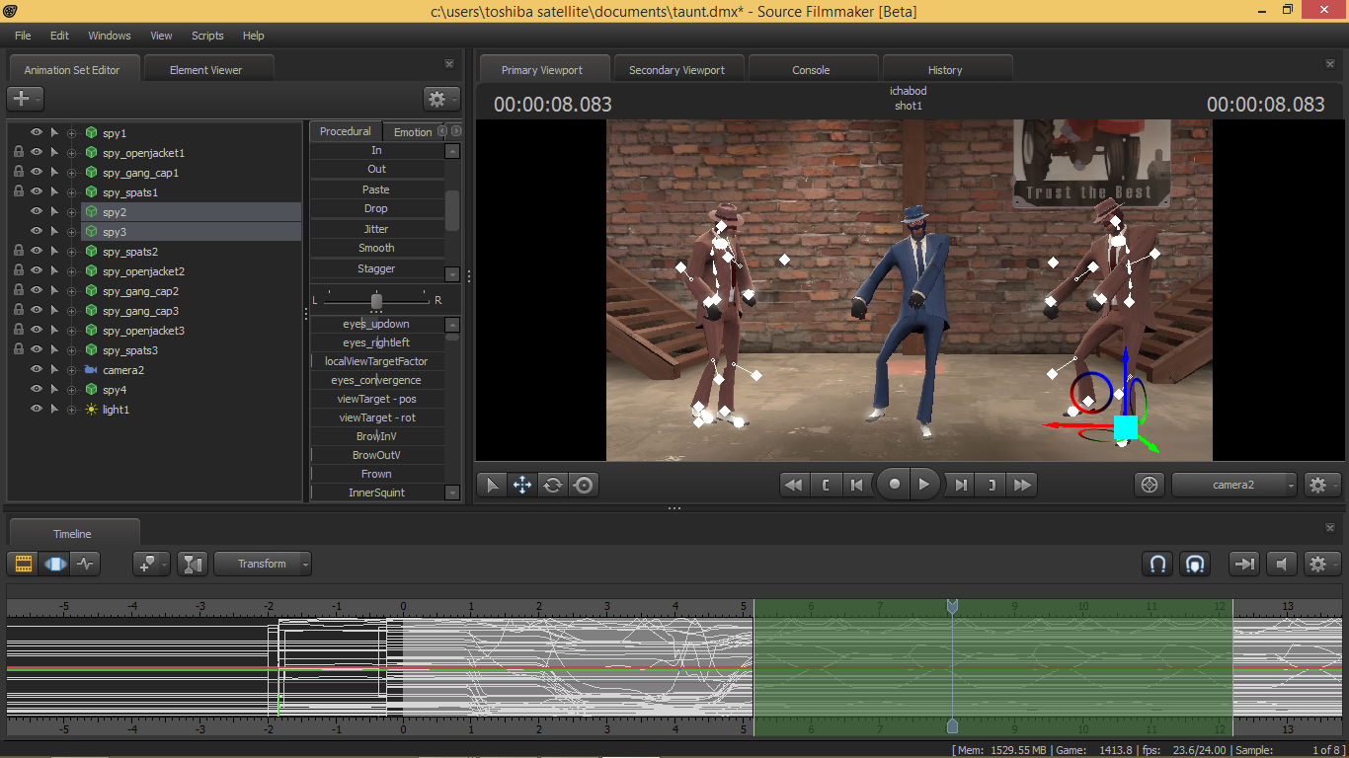Unlock the spy_openjacket1 lock icon

tap(19, 153)
